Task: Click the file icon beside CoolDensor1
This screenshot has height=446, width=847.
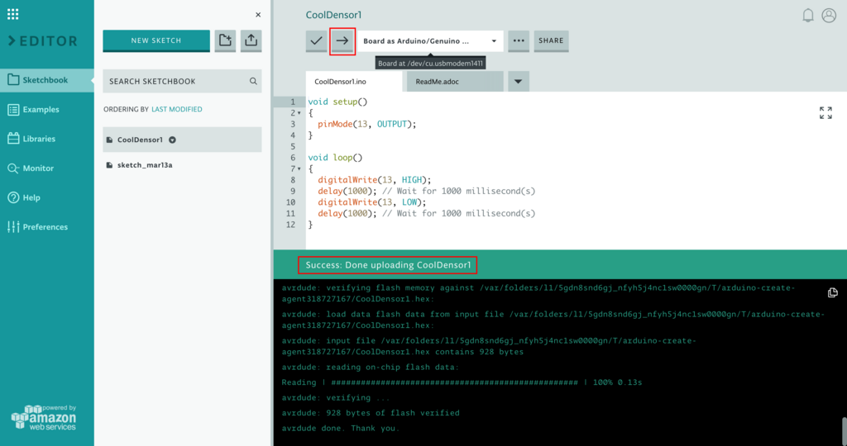Action: coord(110,140)
